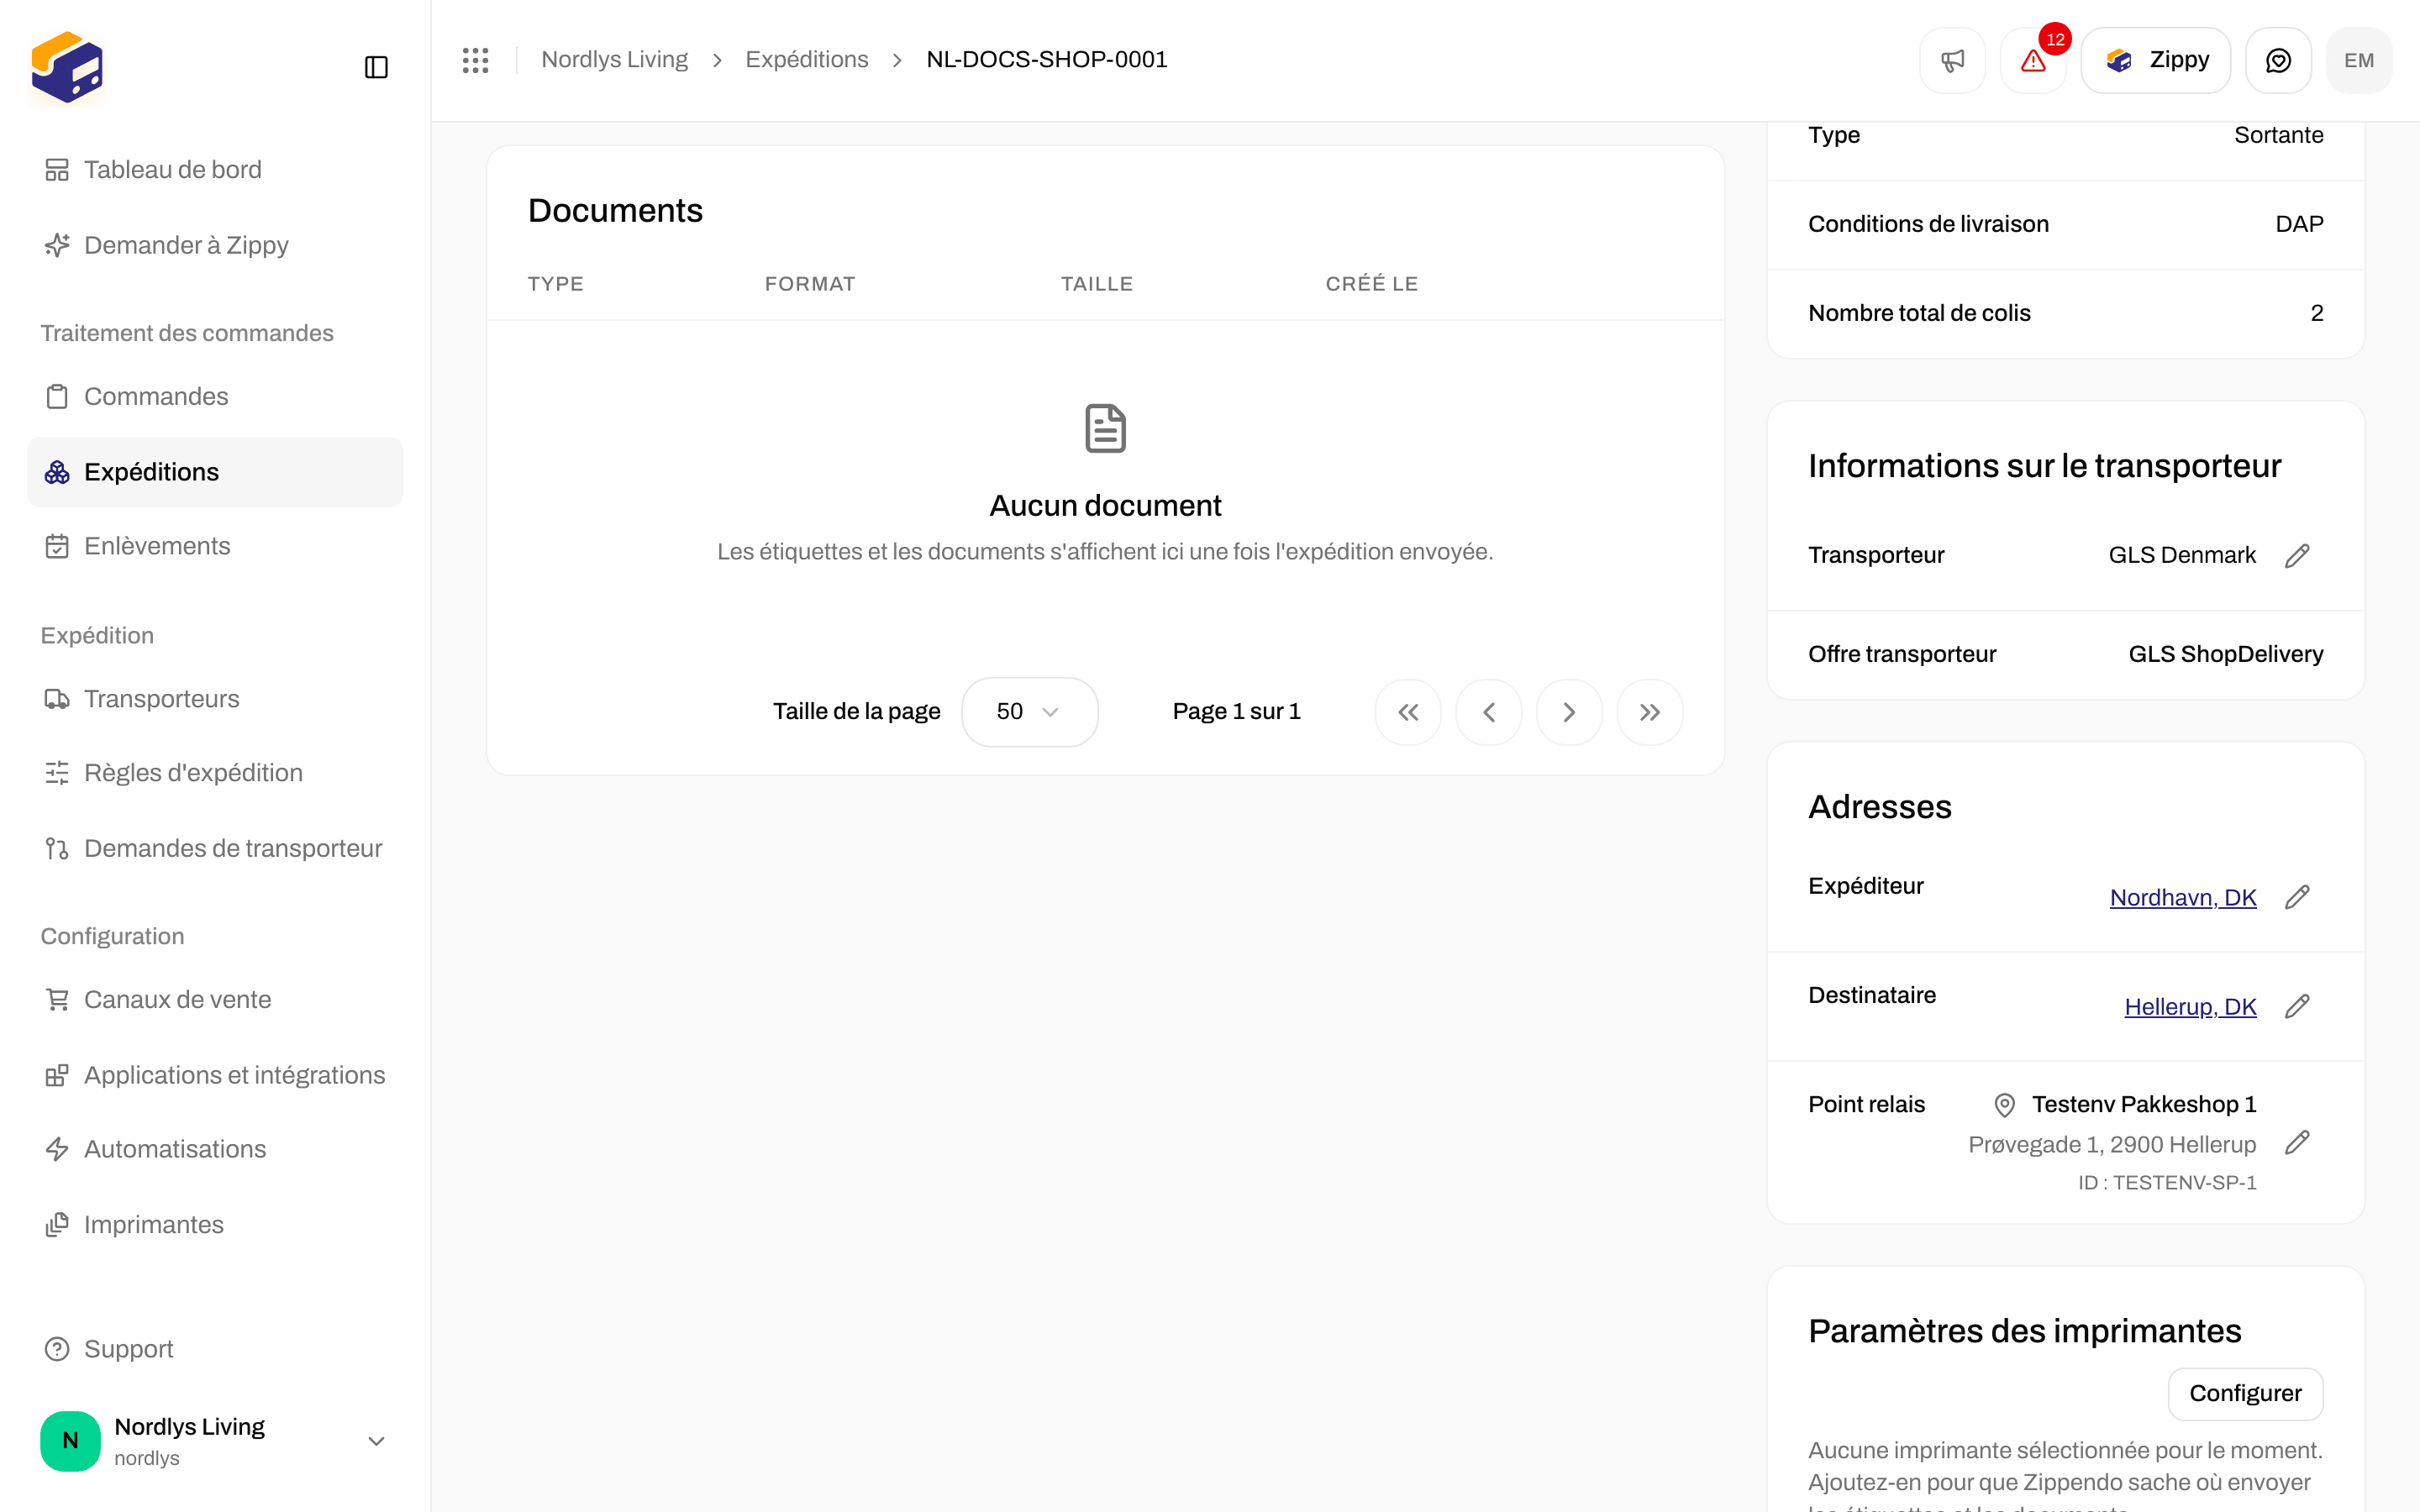Open alerts icon with 12 badge
The width and height of the screenshot is (2420, 1512).
(x=2033, y=60)
